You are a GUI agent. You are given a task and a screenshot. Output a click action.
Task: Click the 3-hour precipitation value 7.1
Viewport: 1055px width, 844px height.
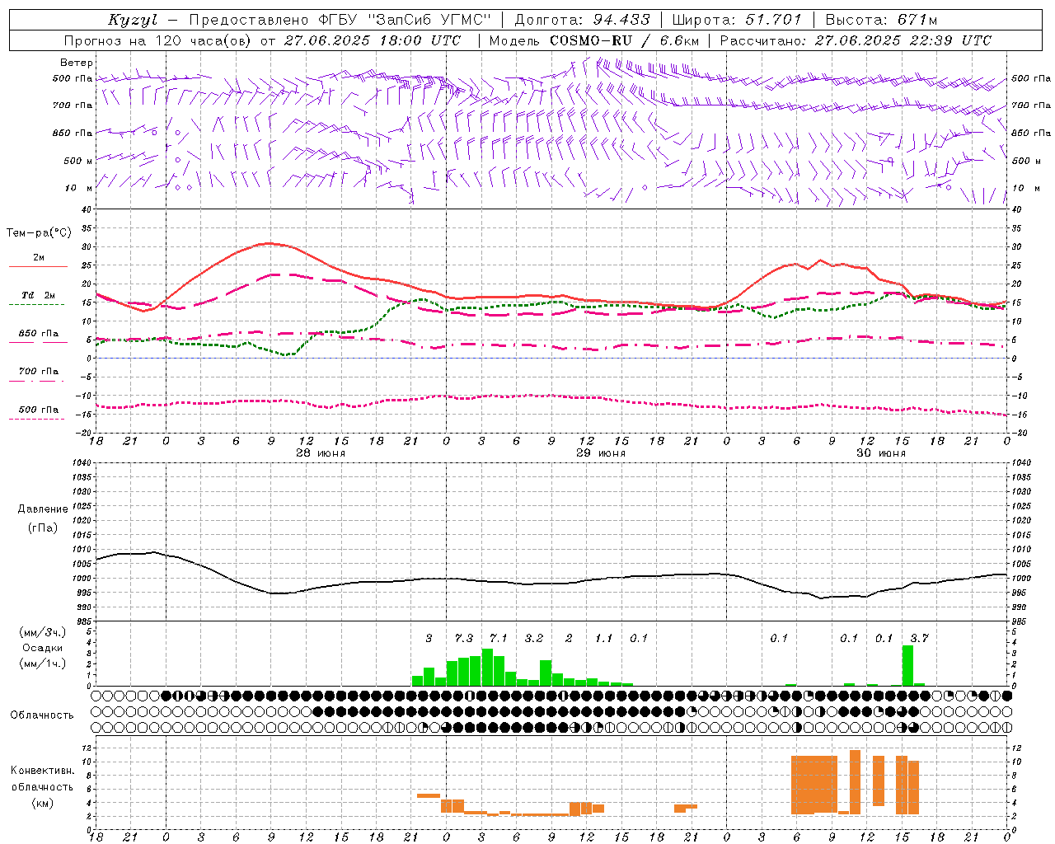499,638
